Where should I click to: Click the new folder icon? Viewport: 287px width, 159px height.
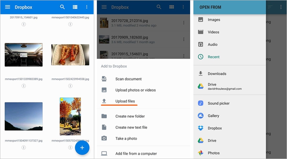click(104, 116)
